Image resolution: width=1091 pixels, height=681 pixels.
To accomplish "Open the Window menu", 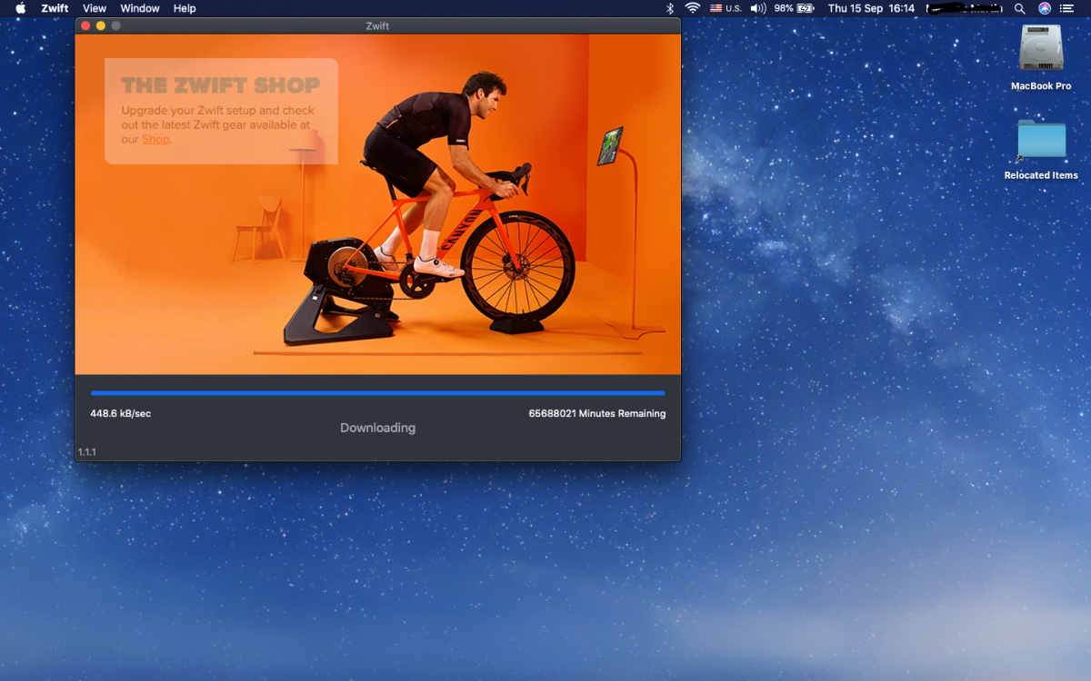I will click(140, 8).
